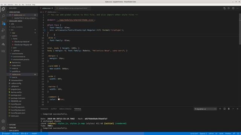This screenshot has height=135, width=241.
Task: Switch to the Debug Console tab
Action: tap(65, 109)
